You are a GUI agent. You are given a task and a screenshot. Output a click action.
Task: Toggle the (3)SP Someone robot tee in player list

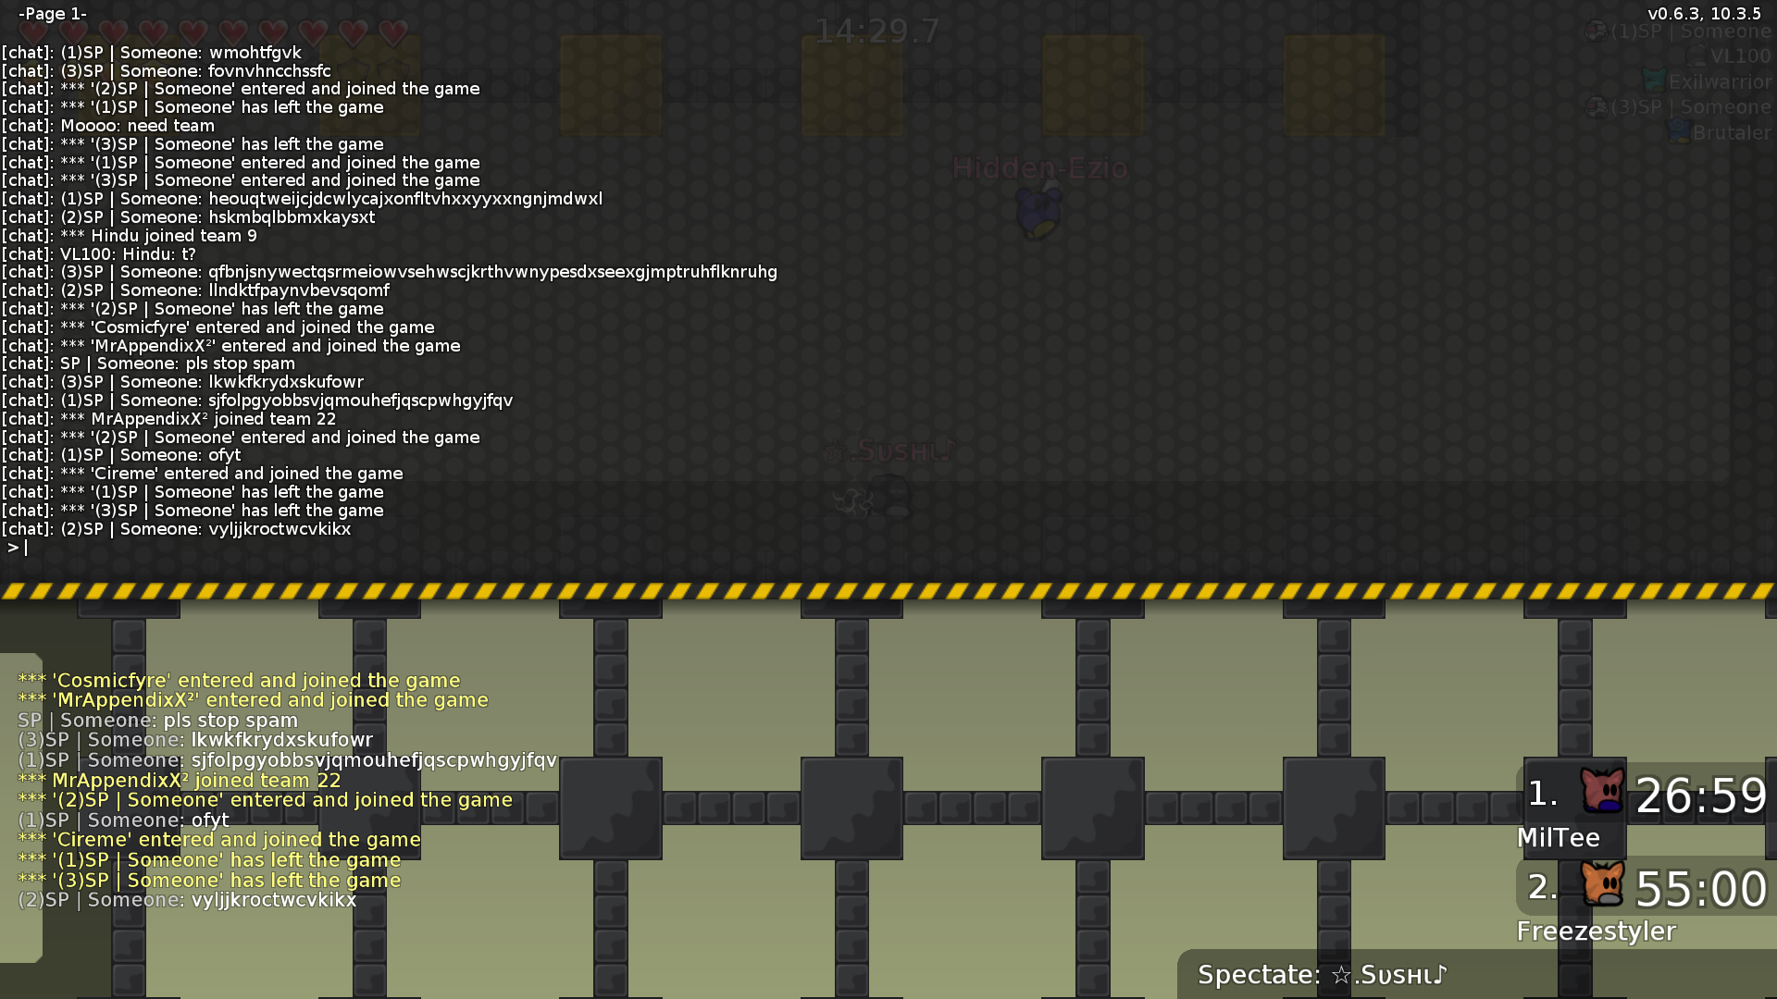1596,106
